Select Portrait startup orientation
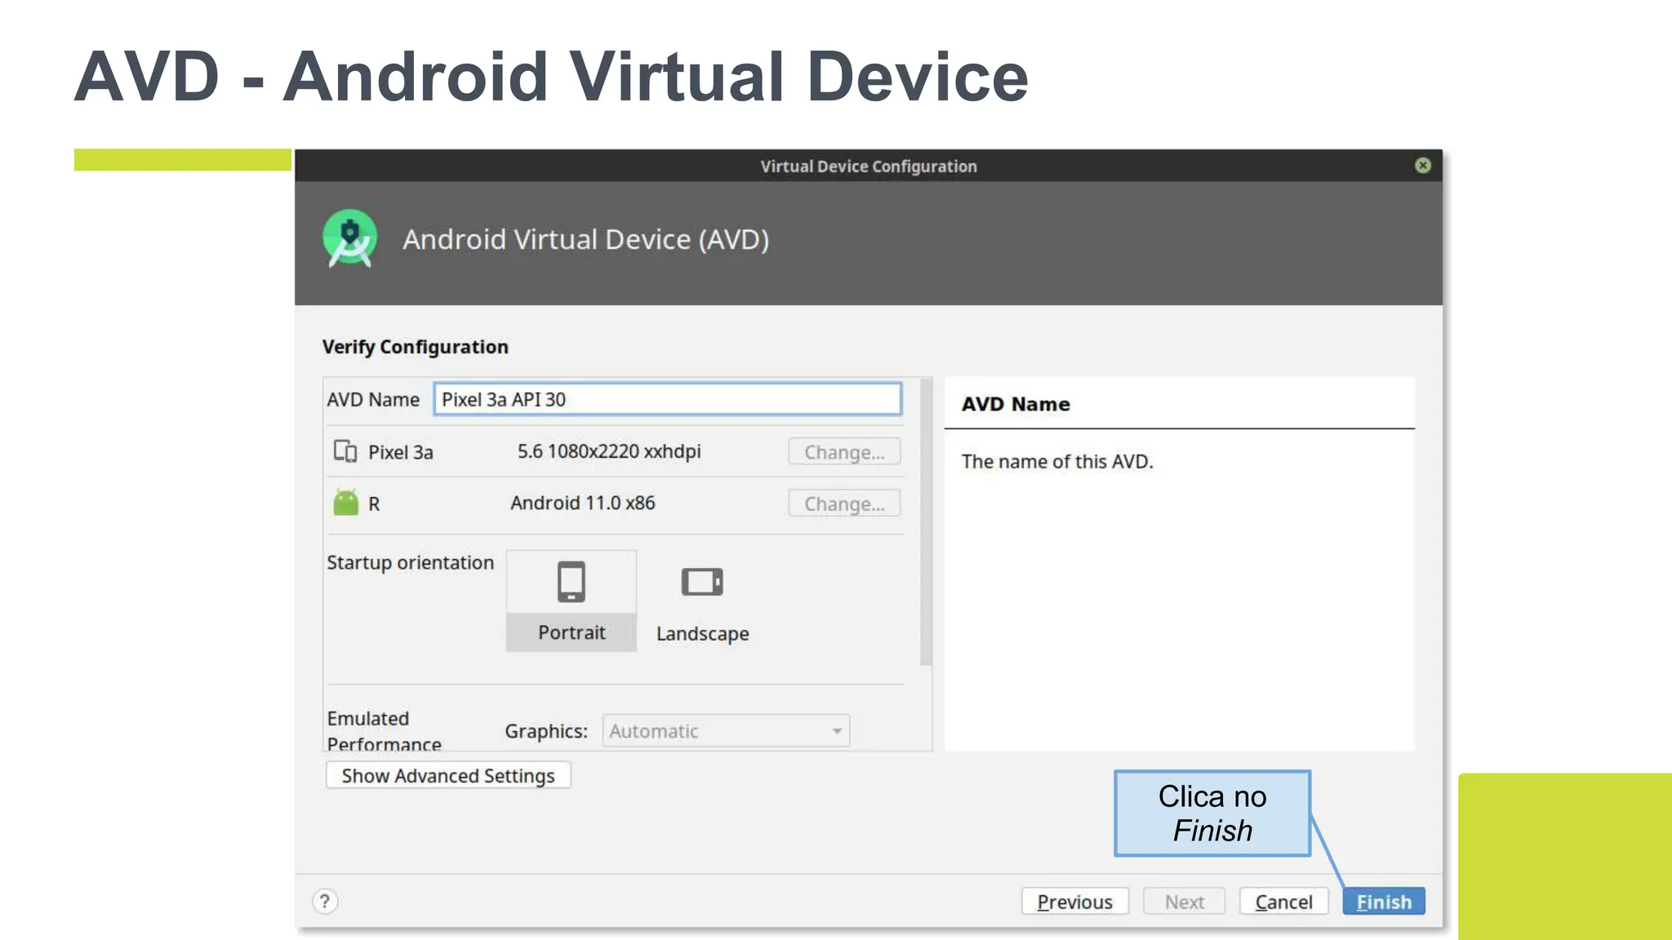The height and width of the screenshot is (940, 1672). [571, 601]
